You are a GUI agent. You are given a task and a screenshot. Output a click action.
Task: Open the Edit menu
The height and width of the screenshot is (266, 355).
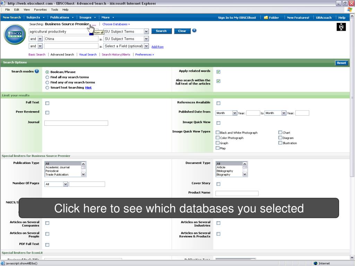tap(17, 9)
